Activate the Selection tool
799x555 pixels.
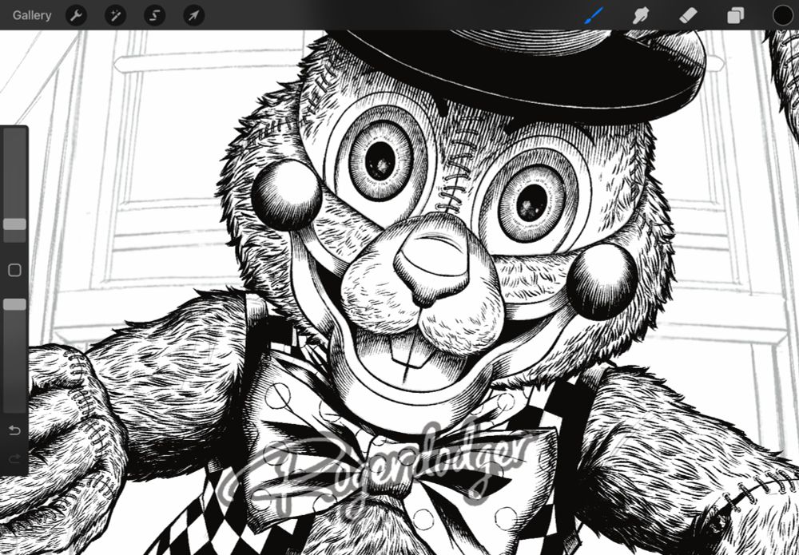click(154, 15)
